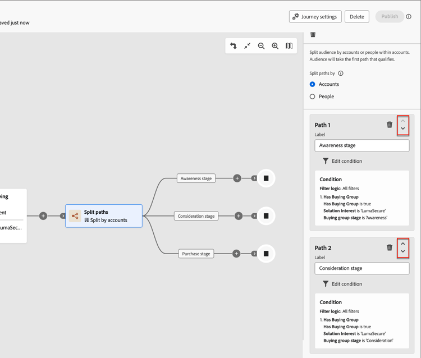Zoom in the journey canvas
Screen dimensions: 421x358
275,46
